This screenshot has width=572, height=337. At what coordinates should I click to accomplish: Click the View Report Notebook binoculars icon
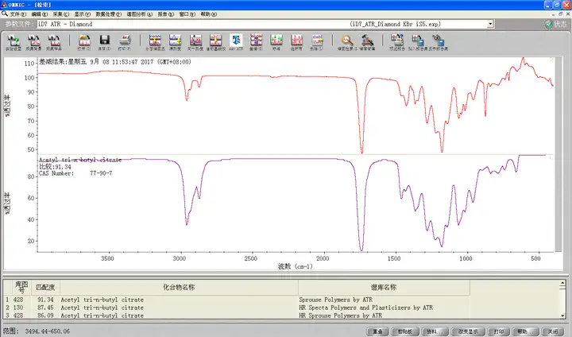tap(438, 42)
